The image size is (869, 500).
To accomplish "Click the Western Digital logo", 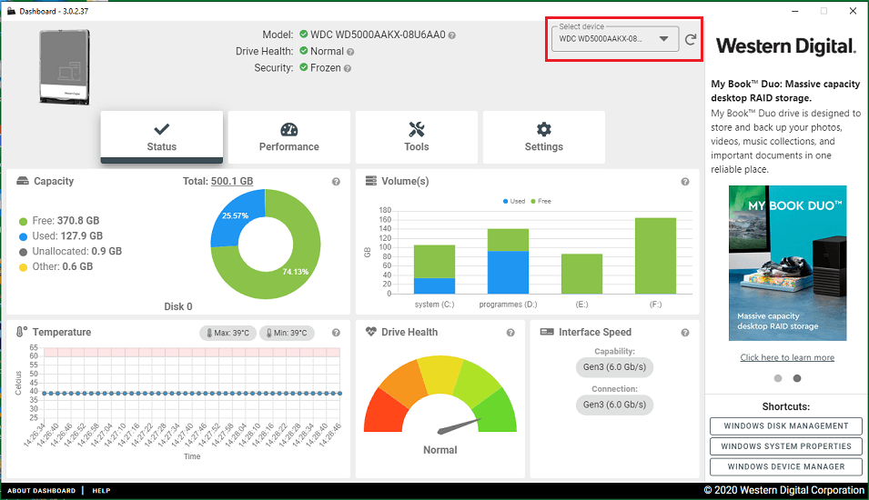I will coord(786,46).
